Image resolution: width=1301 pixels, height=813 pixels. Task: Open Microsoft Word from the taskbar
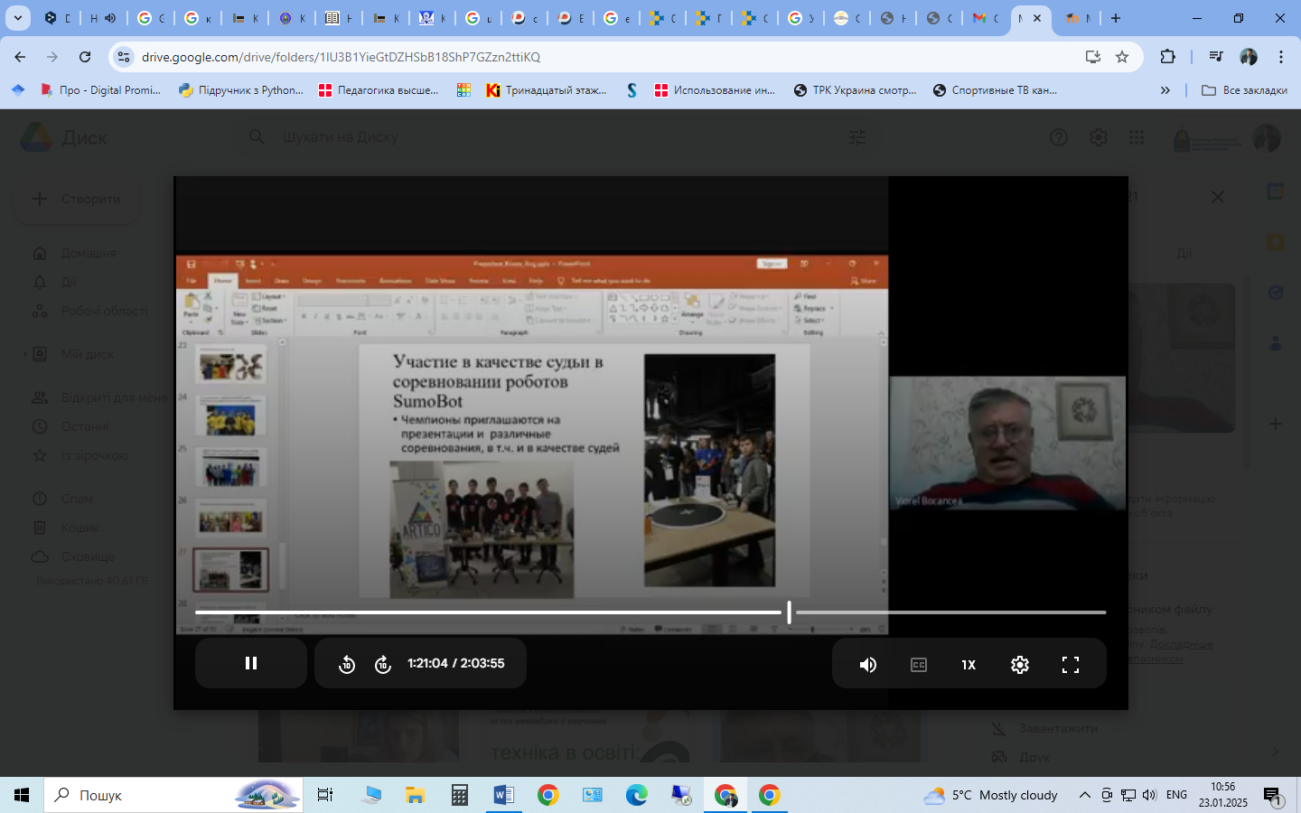click(x=503, y=795)
